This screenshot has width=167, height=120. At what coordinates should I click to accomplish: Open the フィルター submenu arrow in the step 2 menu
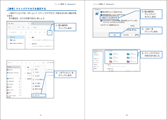click(x=44, y=72)
